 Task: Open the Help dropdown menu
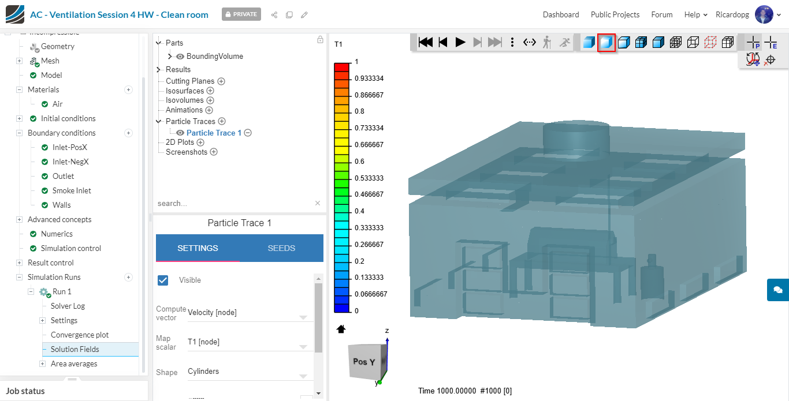click(x=695, y=14)
